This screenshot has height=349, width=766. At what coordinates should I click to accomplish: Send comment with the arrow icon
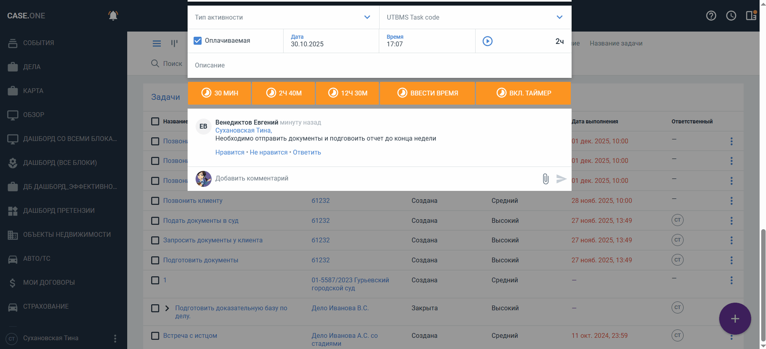pyautogui.click(x=561, y=179)
